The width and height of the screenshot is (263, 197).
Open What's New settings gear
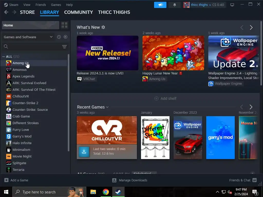(103, 27)
